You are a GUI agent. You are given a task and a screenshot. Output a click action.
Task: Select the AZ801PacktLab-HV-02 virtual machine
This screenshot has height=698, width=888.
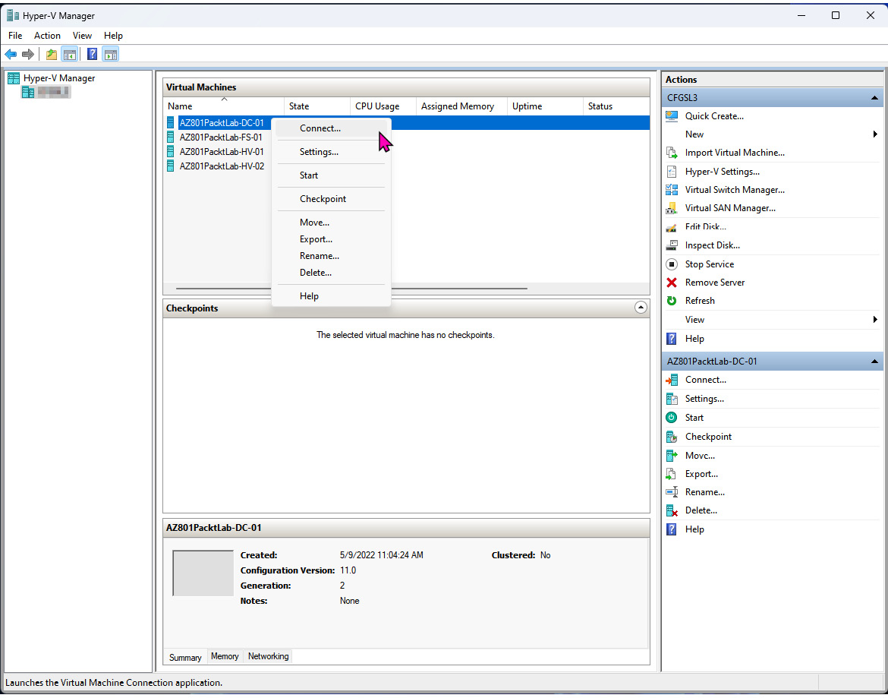click(222, 166)
